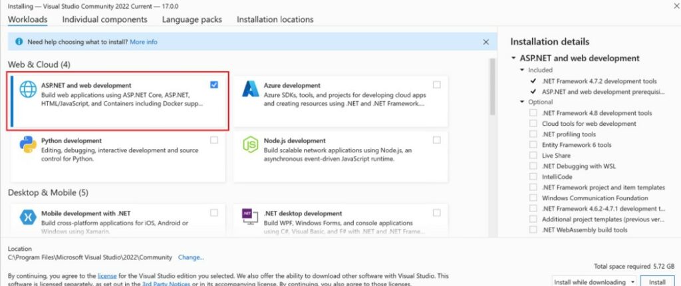Screen dimensions: 681x286
Task: Dismiss the help banner with X
Action: tap(486, 42)
